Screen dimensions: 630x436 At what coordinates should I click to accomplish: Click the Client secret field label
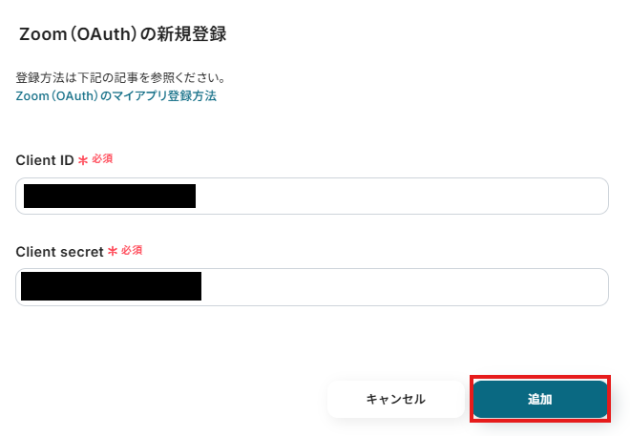59,252
